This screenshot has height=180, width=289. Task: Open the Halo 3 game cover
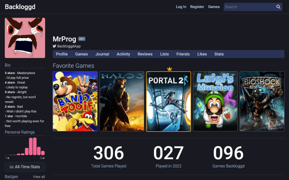coord(122,102)
